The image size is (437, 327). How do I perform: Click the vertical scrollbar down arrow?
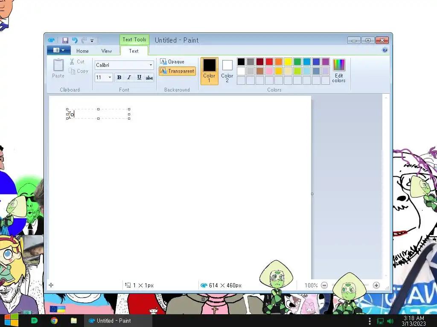(x=386, y=276)
